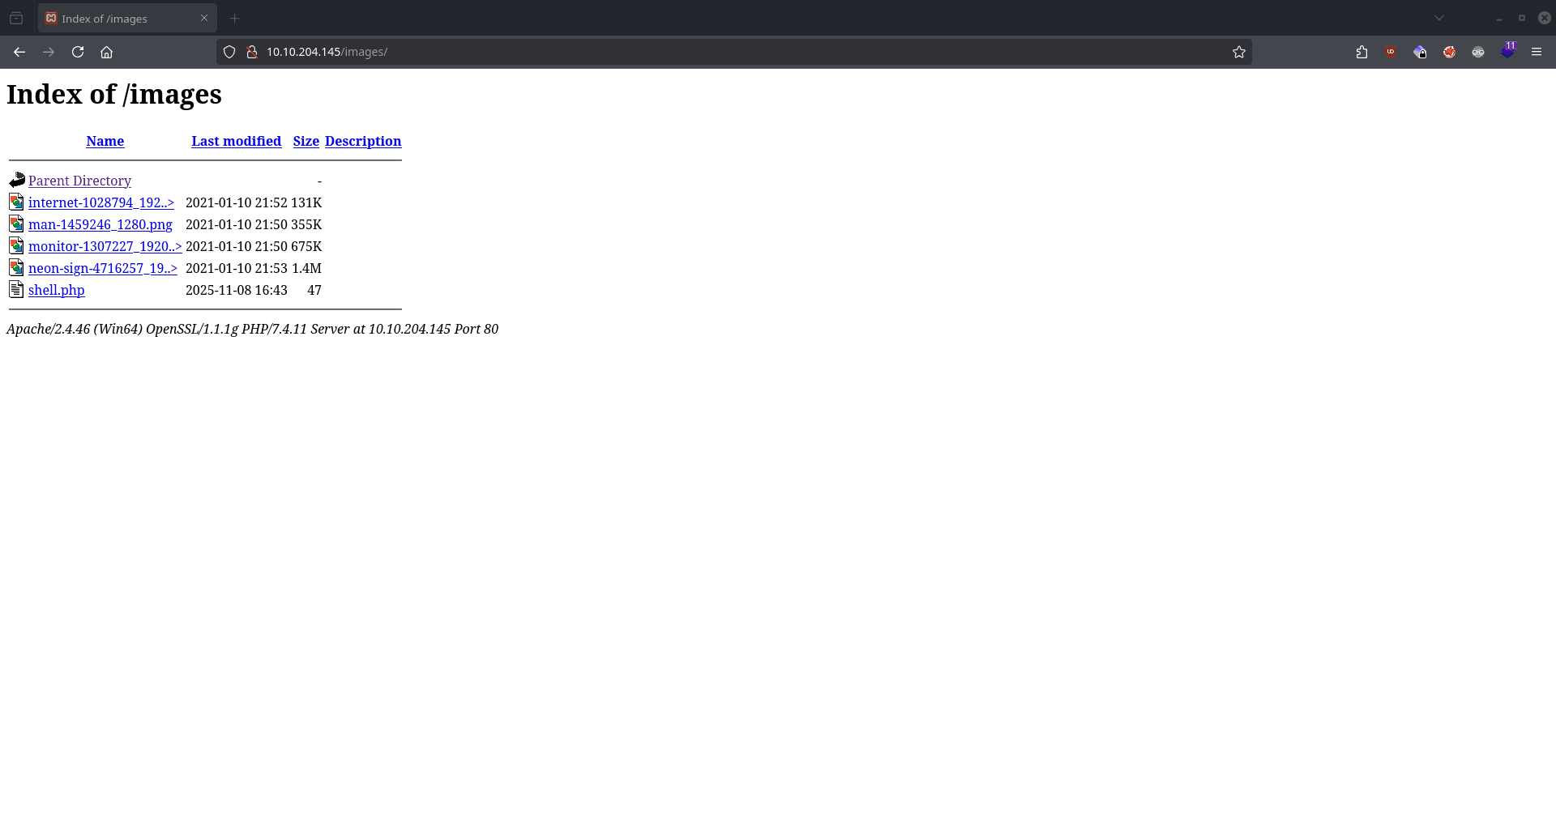Open the Extensions puzzle-piece menu

(x=1361, y=52)
